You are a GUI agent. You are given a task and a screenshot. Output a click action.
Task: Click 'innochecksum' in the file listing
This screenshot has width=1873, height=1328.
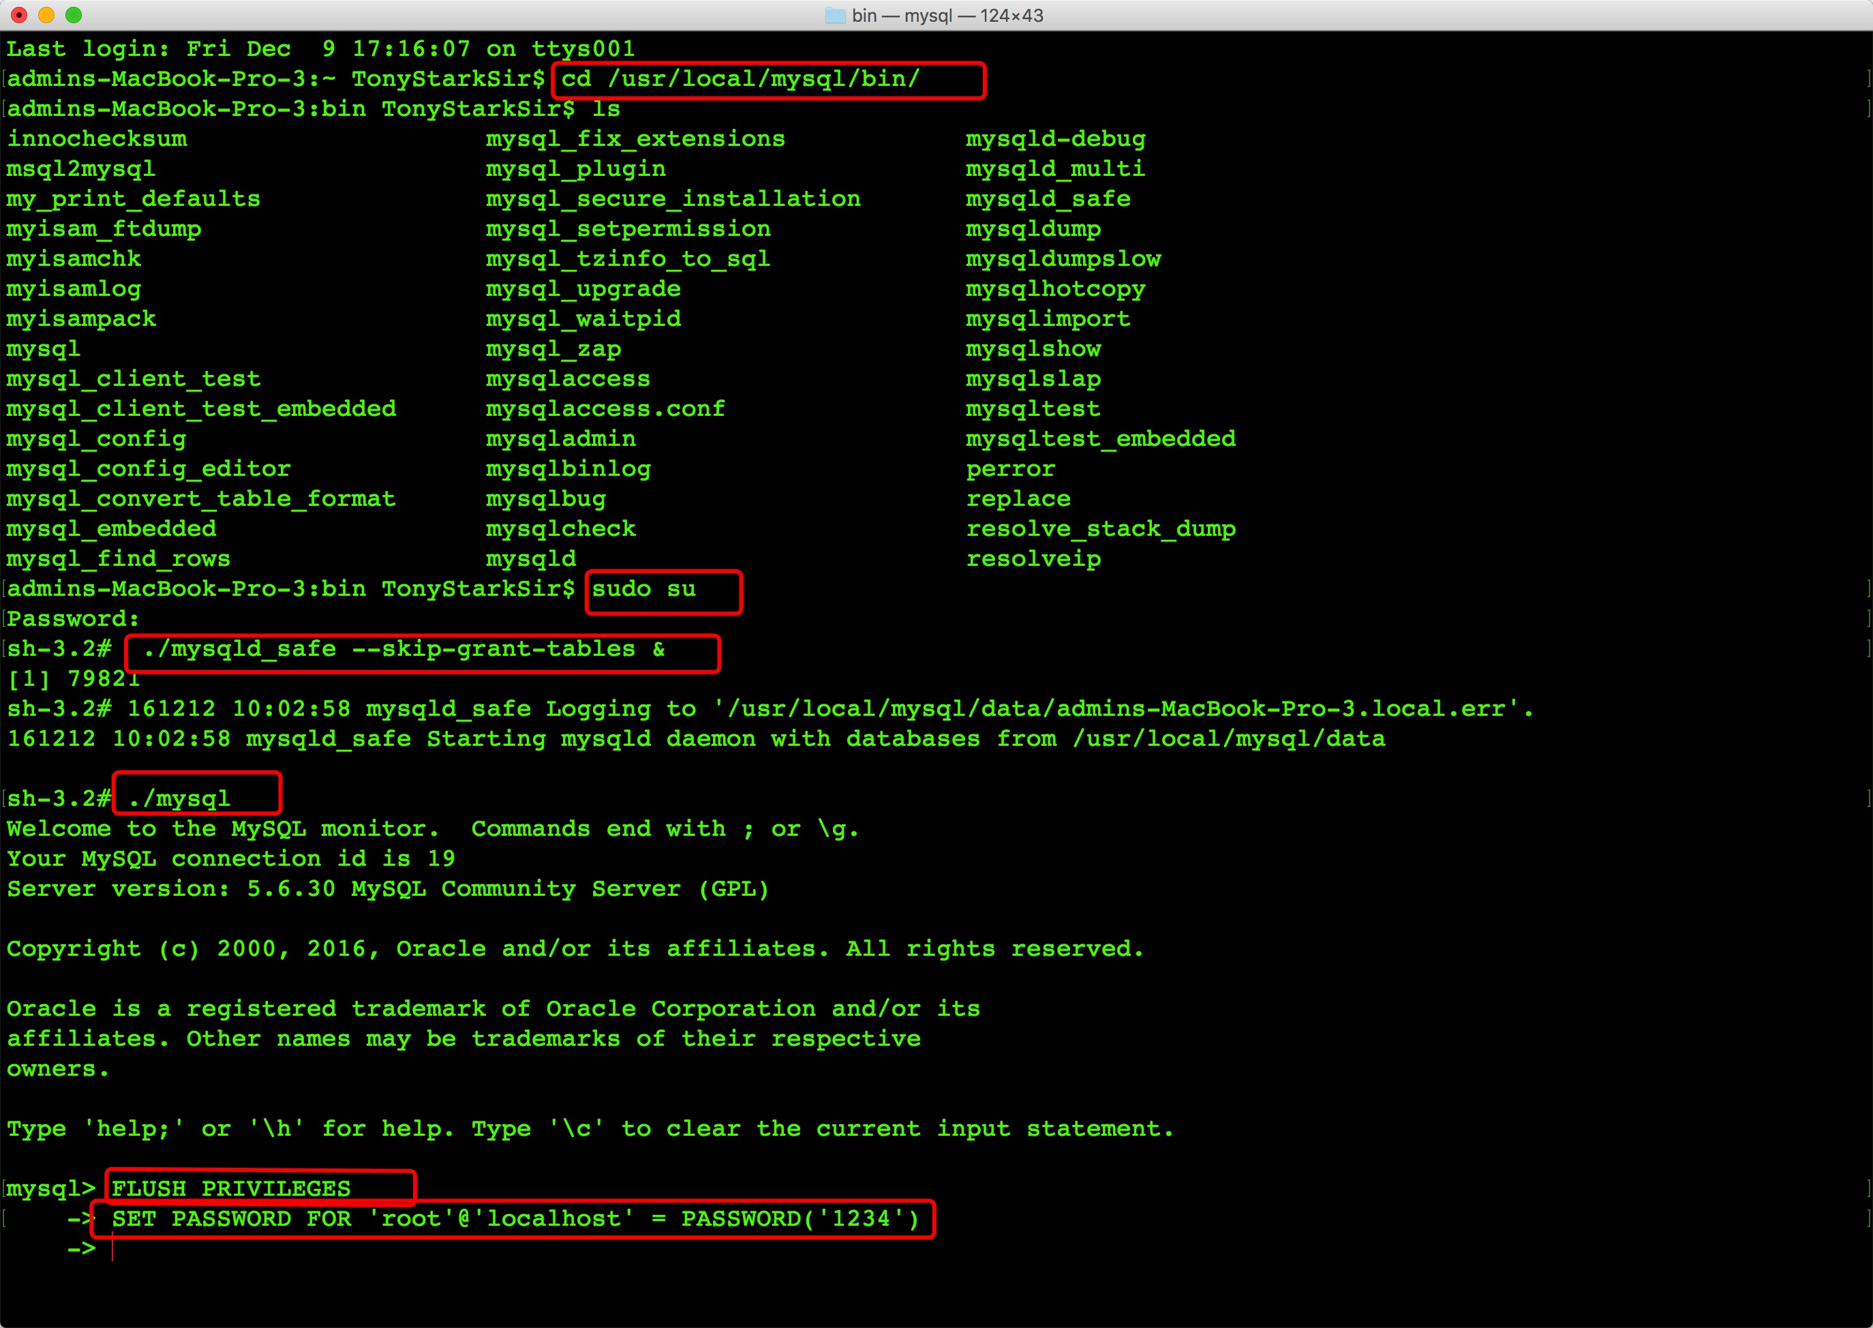[97, 139]
